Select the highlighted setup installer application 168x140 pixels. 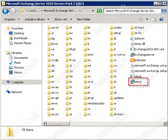[x=136, y=82]
